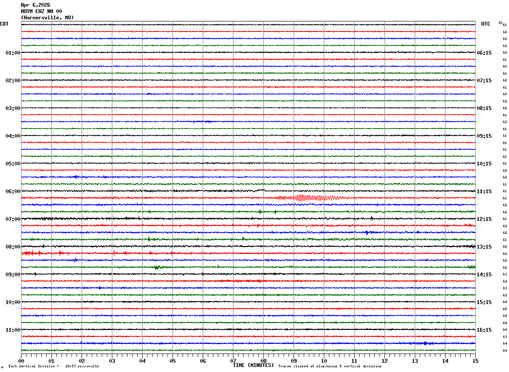Image resolution: width=509 pixels, height=372 pixels.
Task: Click the station header HOVM EHZ NM 00
Action: tap(41, 11)
